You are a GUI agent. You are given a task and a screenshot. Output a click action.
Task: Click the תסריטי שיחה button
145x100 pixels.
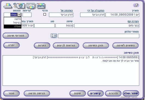click(x=16, y=36)
